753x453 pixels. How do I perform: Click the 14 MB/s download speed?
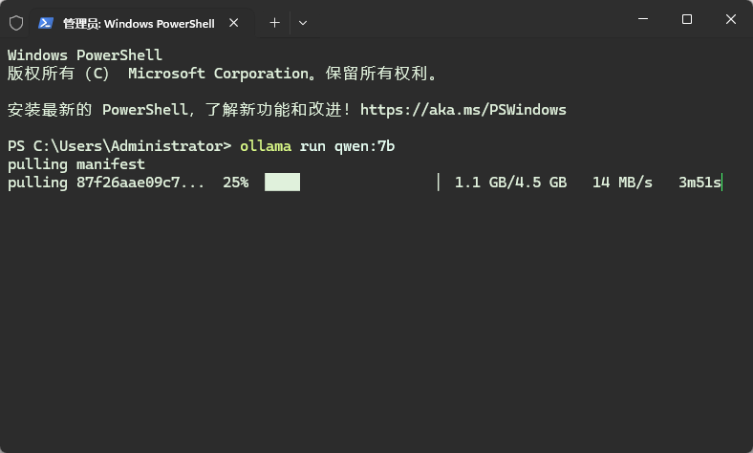[622, 183]
